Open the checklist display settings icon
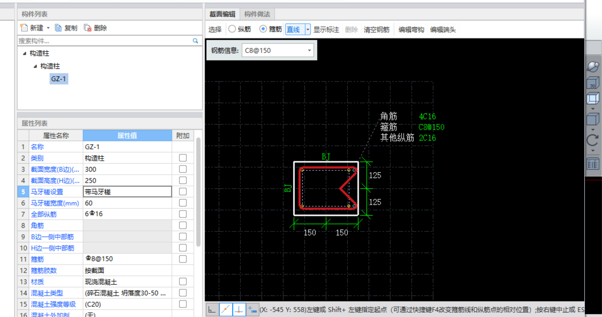This screenshot has width=602, height=317. click(593, 164)
